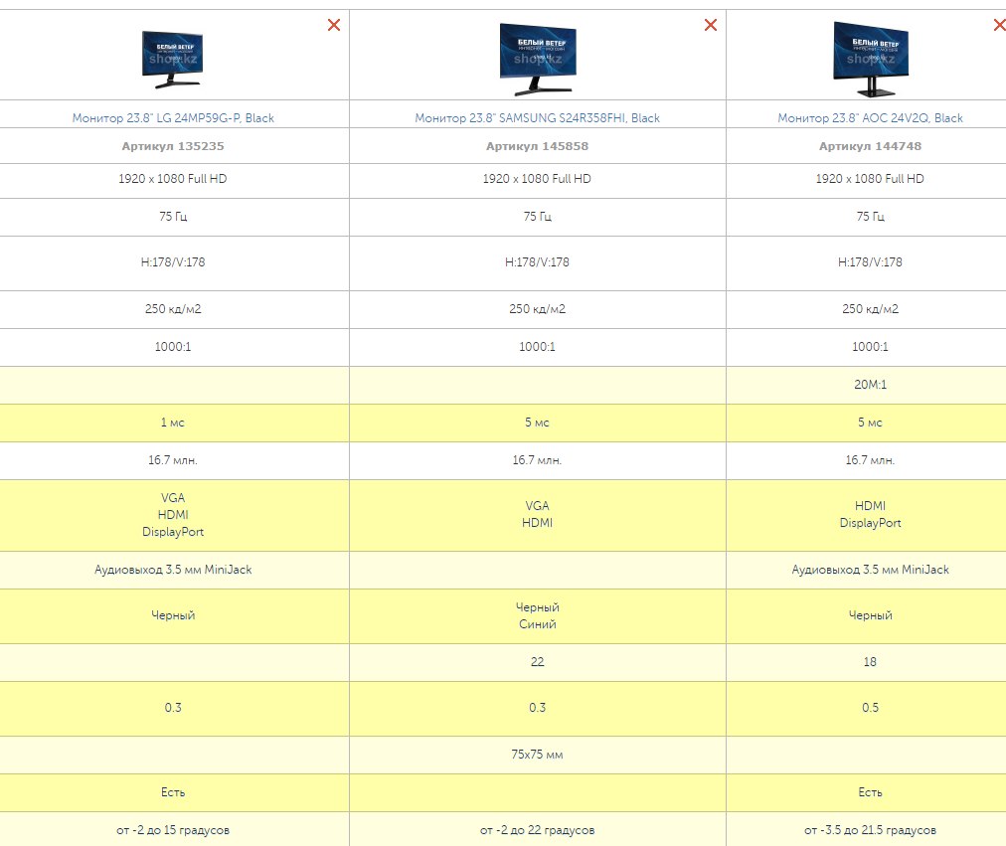Open AOC 24V2Q monitor thumbnail
1006x846 pixels.
(871, 59)
